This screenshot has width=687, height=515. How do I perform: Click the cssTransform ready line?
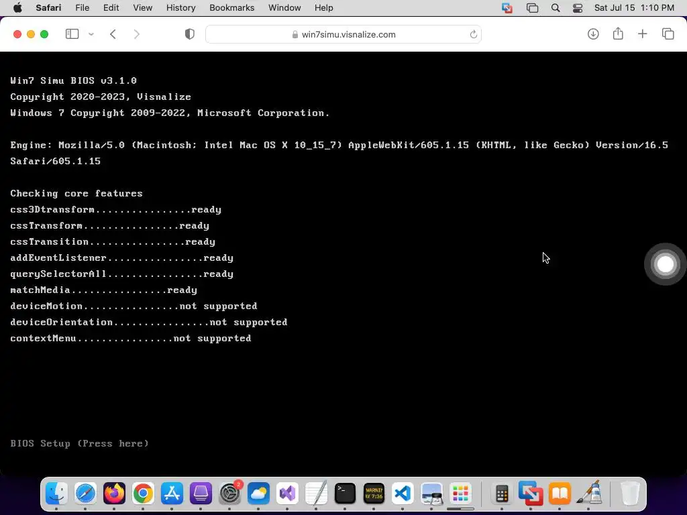(109, 226)
